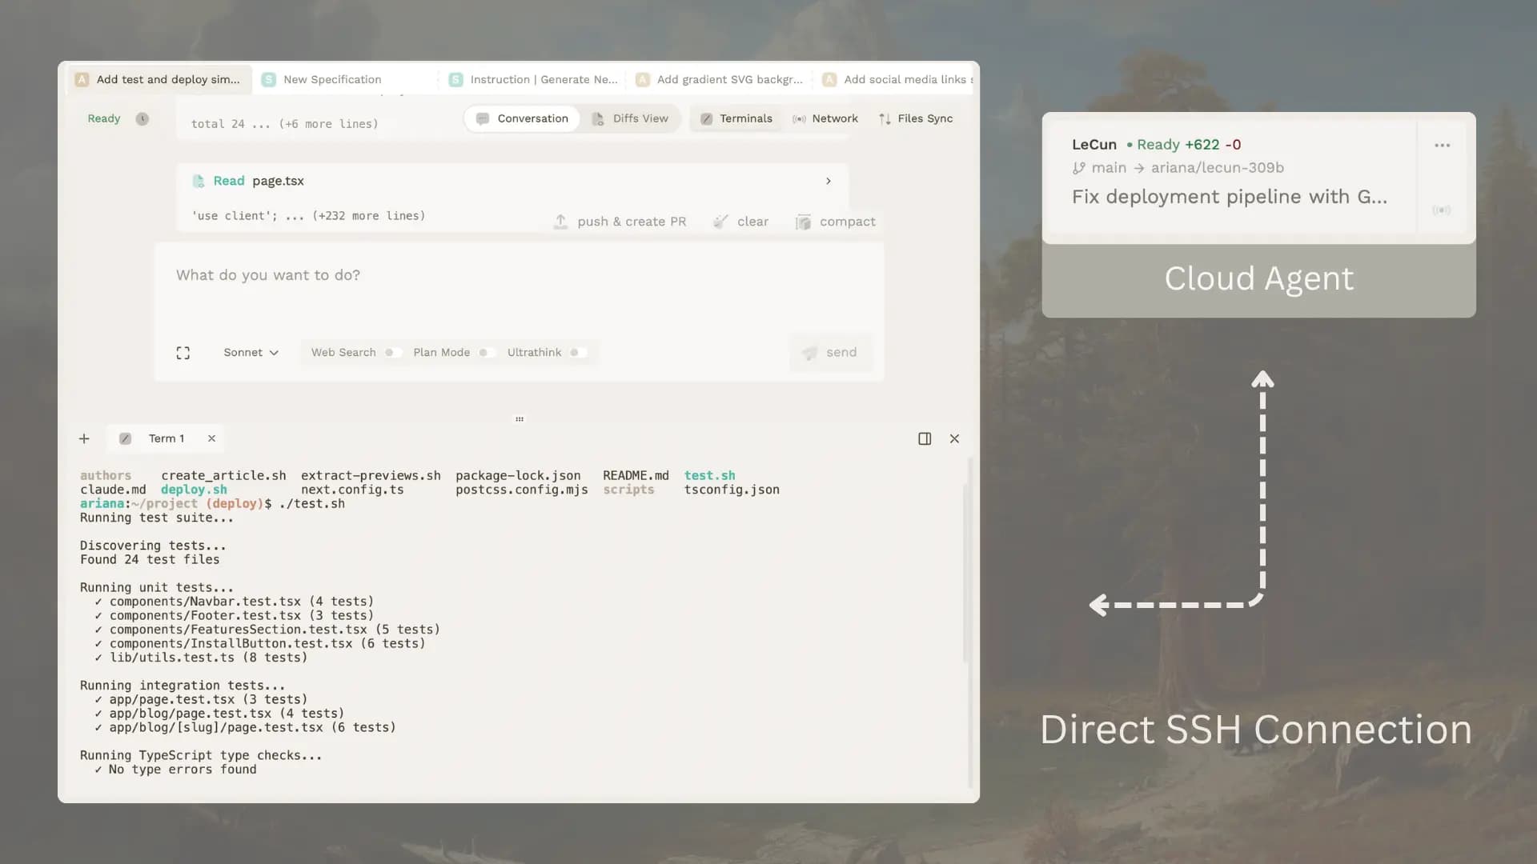The height and width of the screenshot is (864, 1537).
Task: Open the three-dots menu on the LeCun card
Action: point(1442,145)
